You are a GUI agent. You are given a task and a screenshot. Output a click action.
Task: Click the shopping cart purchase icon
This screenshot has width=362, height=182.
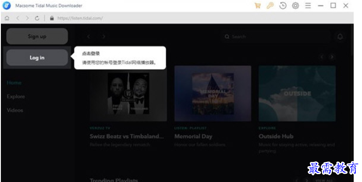click(258, 6)
